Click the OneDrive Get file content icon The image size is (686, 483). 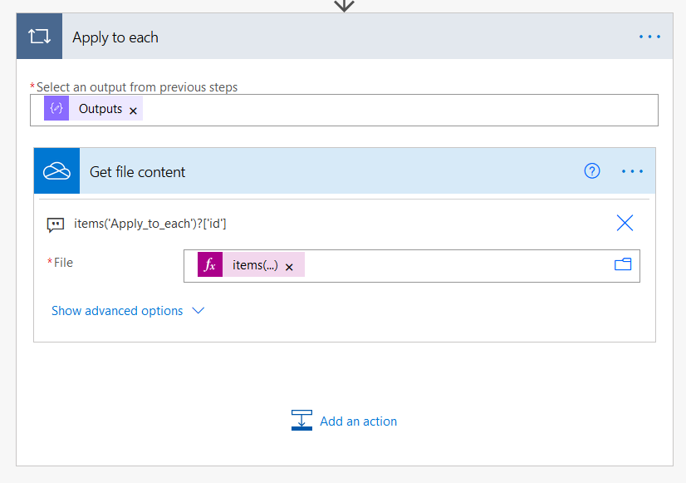coord(56,170)
